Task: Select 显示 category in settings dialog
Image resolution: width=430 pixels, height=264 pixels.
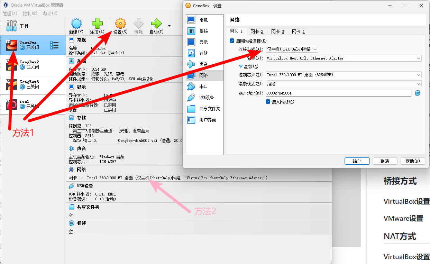Action: pyautogui.click(x=205, y=42)
